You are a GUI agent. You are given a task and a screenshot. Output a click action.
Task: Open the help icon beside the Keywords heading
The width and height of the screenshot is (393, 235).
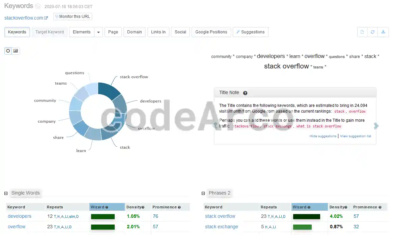coord(38,6)
